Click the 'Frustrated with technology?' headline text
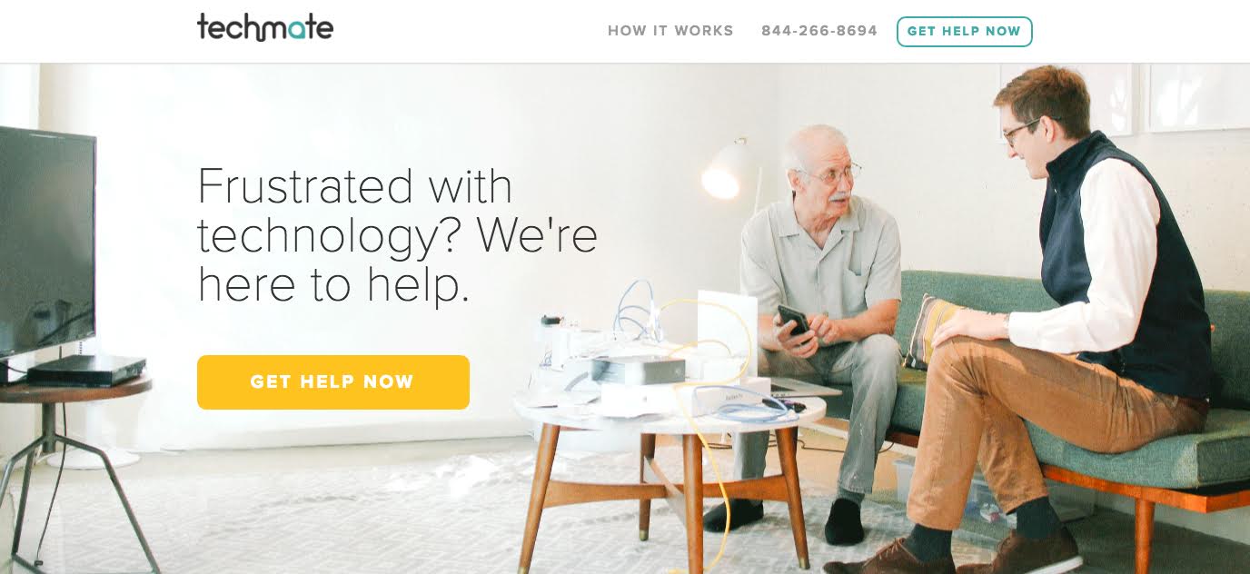 coord(397,234)
